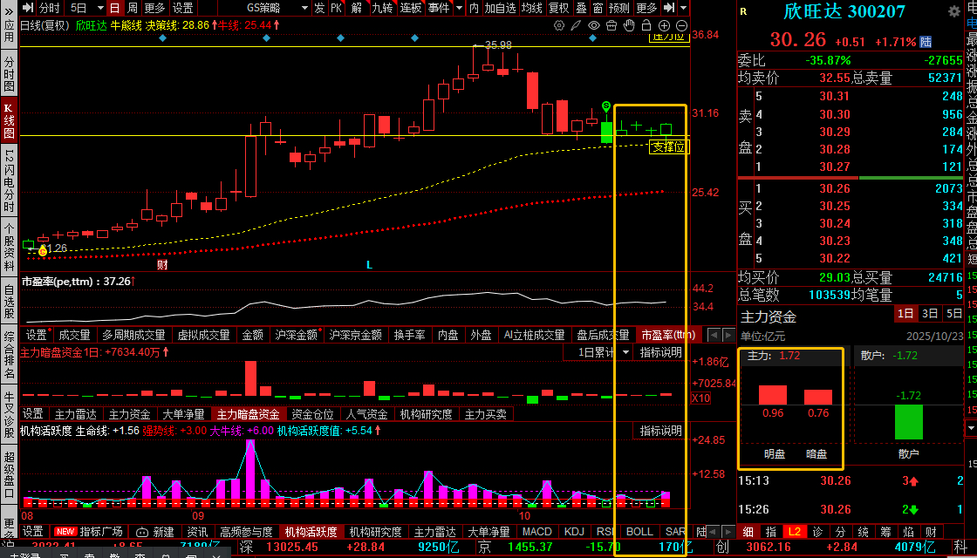Toggle 复权 price adjustment
Image resolution: width=977 pixels, height=558 pixels.
click(559, 8)
